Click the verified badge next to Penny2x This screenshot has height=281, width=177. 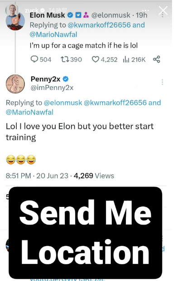coord(66,79)
